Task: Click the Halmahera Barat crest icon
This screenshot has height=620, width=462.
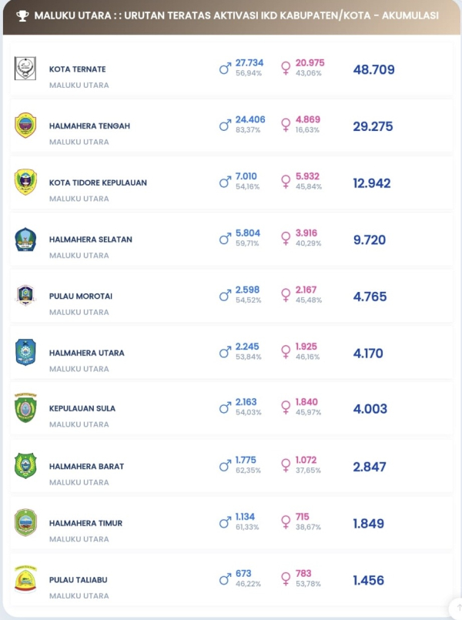Action: 25,466
